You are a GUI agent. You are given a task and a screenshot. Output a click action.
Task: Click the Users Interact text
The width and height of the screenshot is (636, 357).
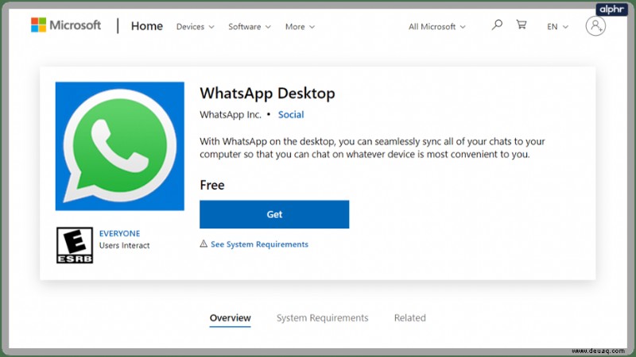pos(125,245)
